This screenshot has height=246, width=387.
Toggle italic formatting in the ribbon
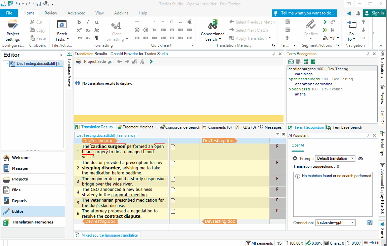(87, 22)
